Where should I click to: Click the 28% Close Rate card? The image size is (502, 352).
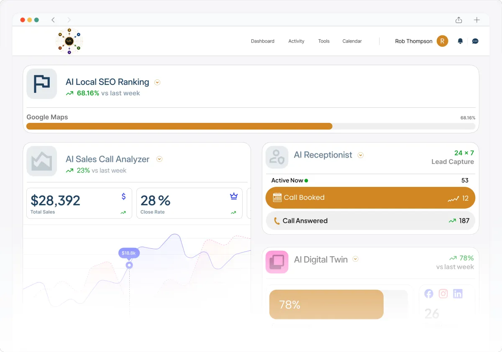[x=190, y=203]
